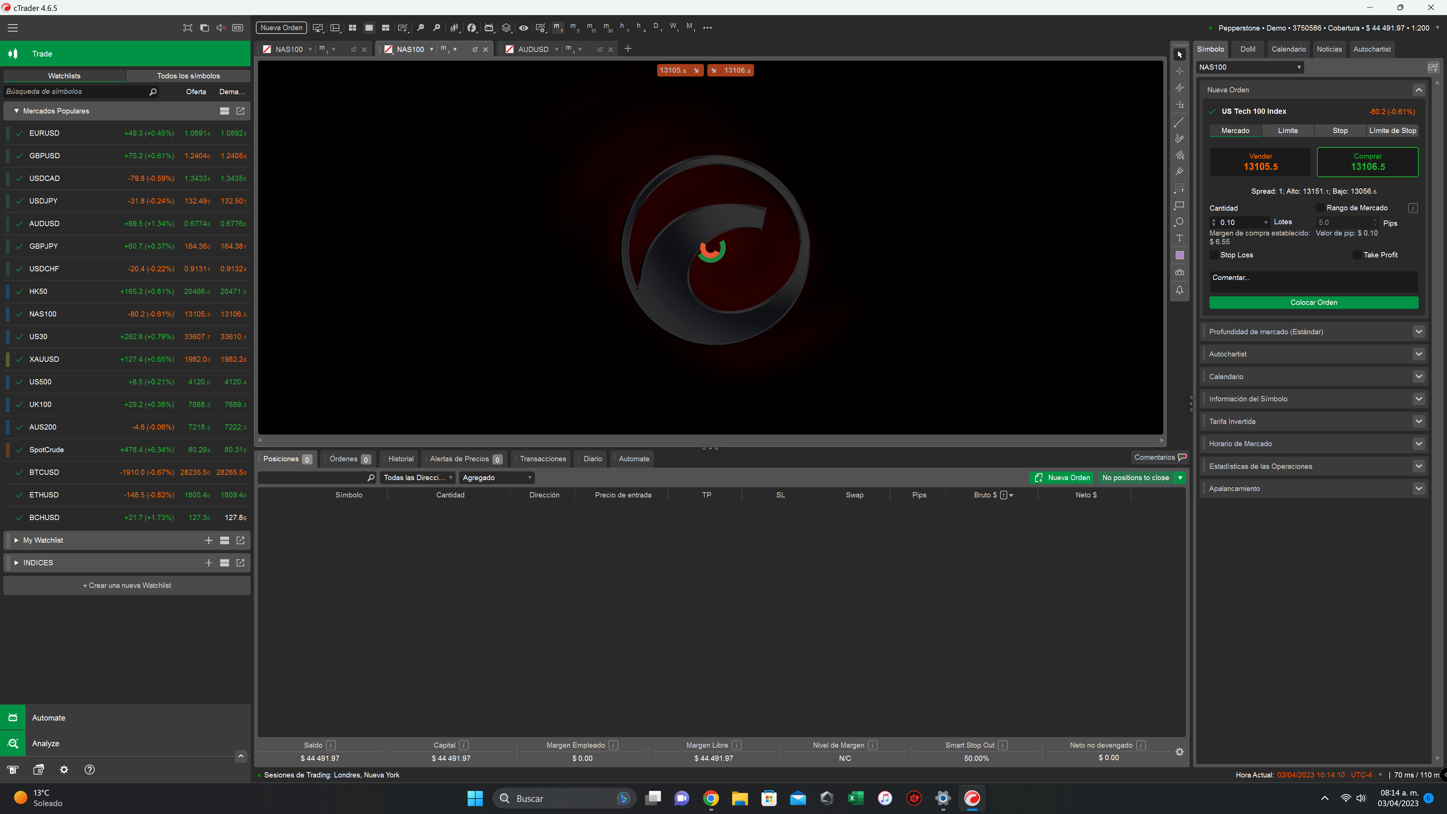The height and width of the screenshot is (814, 1447).
Task: Select the freehand pencil drawing tool
Action: [1179, 138]
